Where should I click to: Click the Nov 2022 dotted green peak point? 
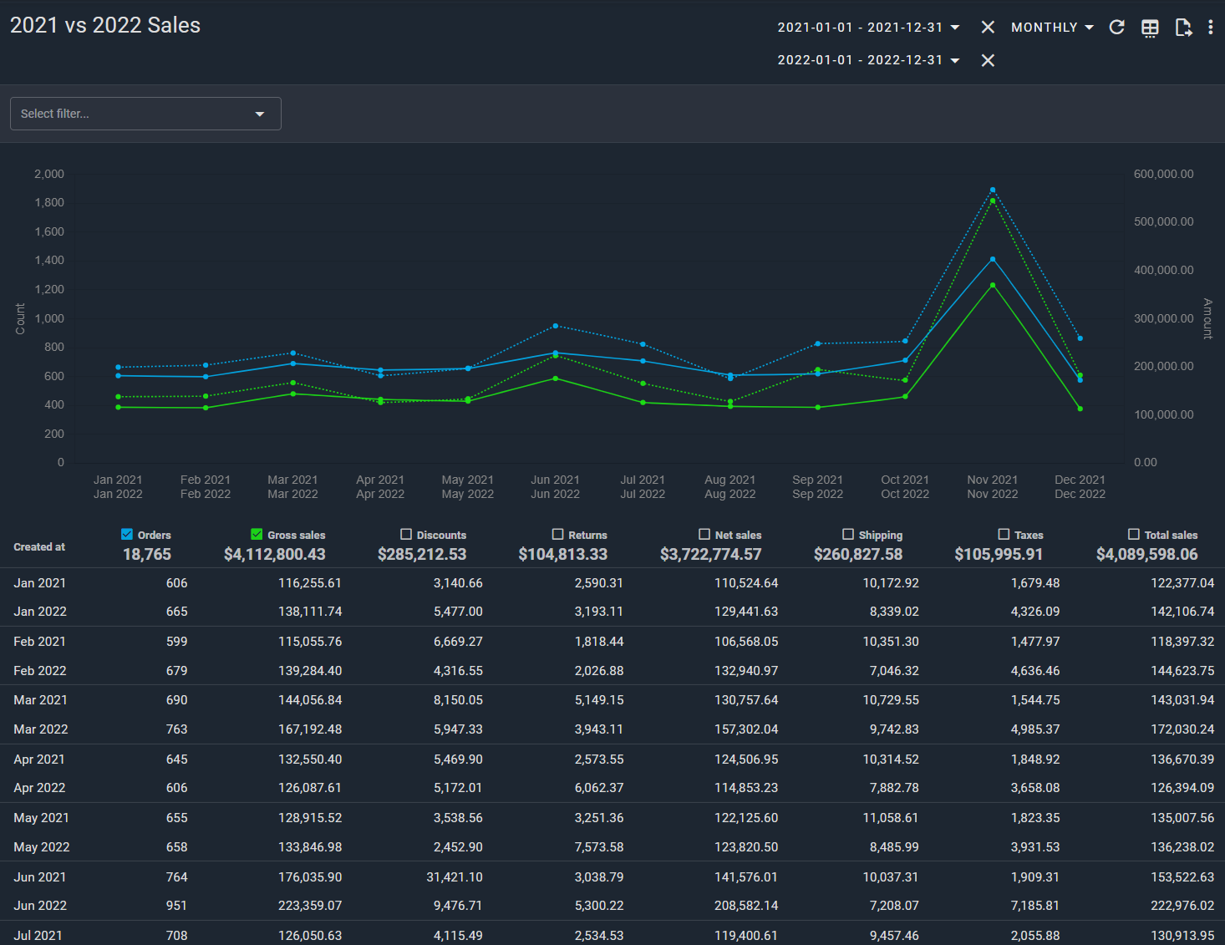(x=993, y=201)
